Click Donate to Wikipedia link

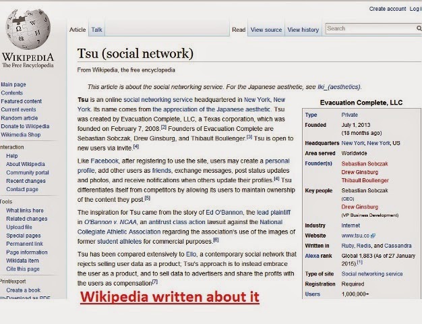(x=25, y=126)
